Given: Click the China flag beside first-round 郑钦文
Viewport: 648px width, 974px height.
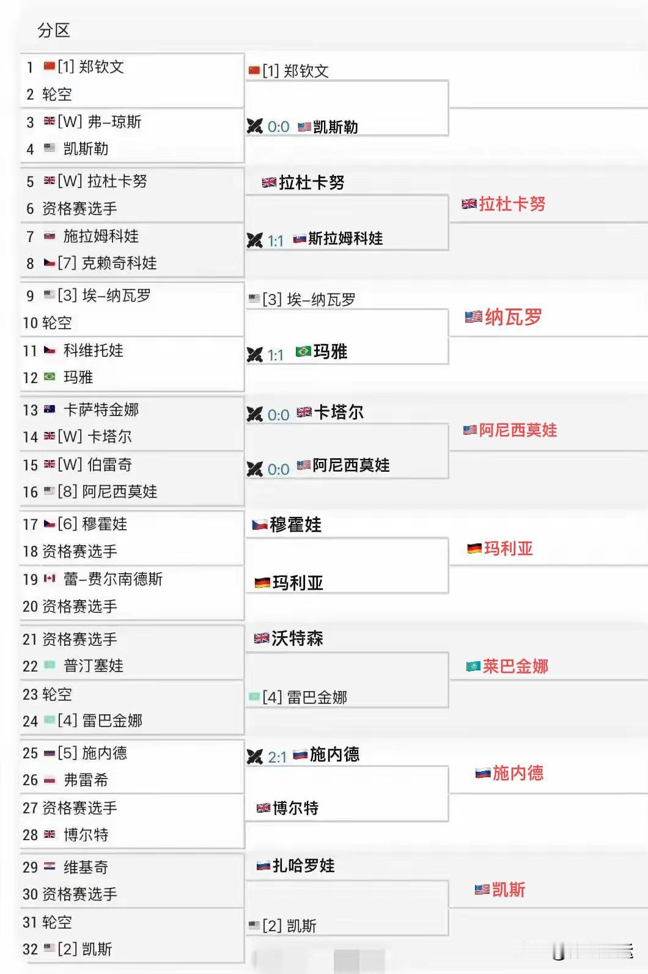Looking at the screenshot, I should click(50, 66).
